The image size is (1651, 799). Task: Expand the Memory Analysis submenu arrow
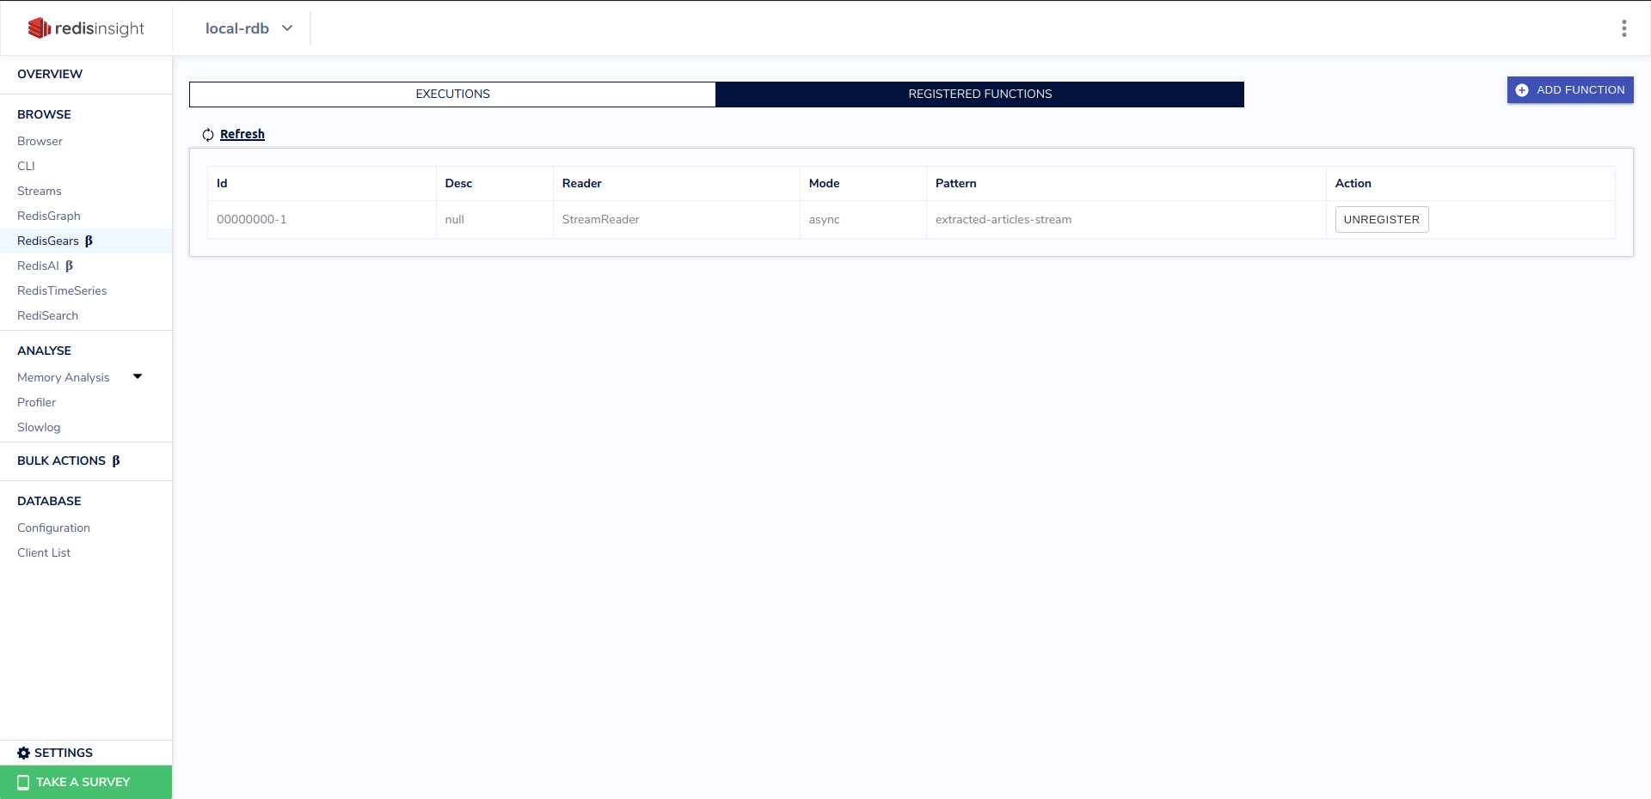coord(138,376)
